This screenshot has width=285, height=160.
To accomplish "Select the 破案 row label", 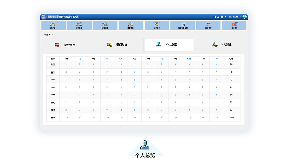I will pyautogui.click(x=53, y=103).
